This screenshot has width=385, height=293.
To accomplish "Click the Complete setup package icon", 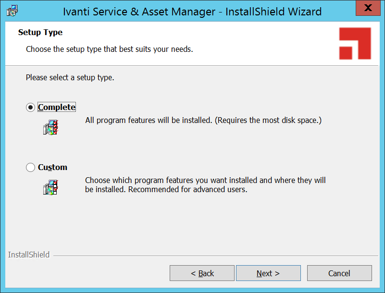I will pos(50,127).
